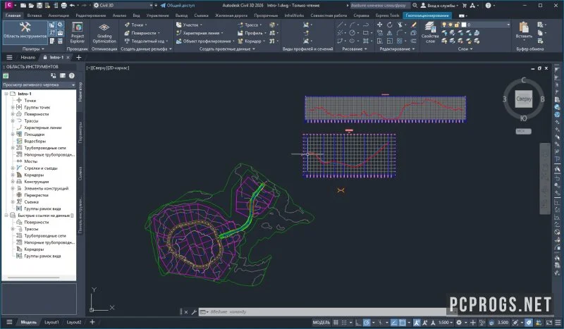Switch to the Express Tools ribbon tab
Viewport: 564px width, 329px height.
387,15
